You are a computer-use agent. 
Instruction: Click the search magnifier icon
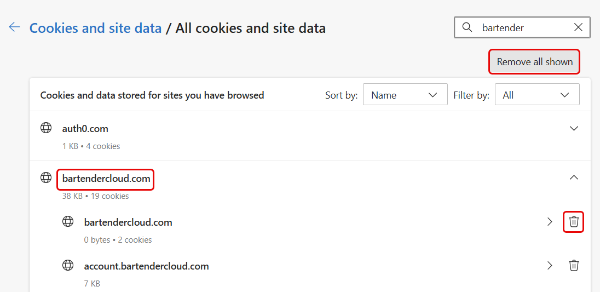[467, 27]
